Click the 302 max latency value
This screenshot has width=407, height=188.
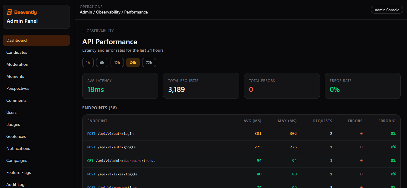click(293, 134)
